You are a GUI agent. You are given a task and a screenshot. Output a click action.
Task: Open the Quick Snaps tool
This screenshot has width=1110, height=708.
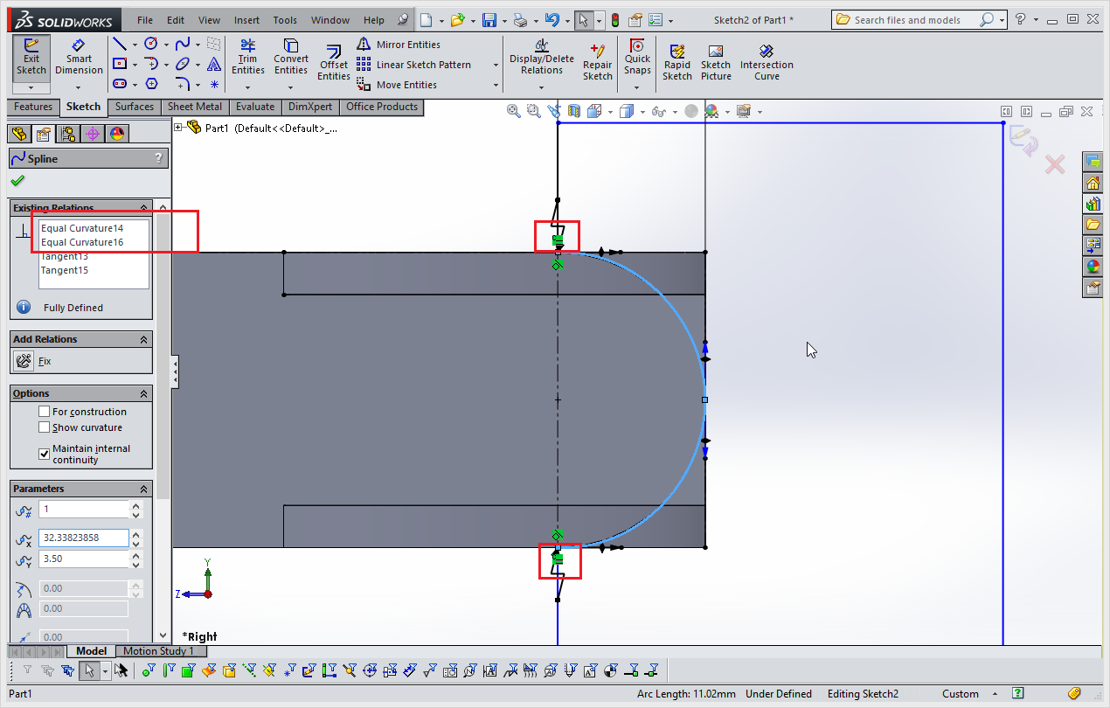(x=637, y=58)
